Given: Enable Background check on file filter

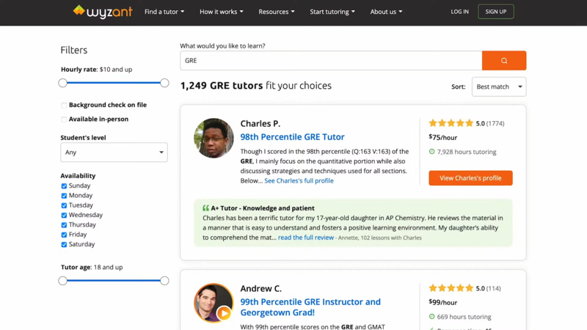Looking at the screenshot, I should 64,105.
